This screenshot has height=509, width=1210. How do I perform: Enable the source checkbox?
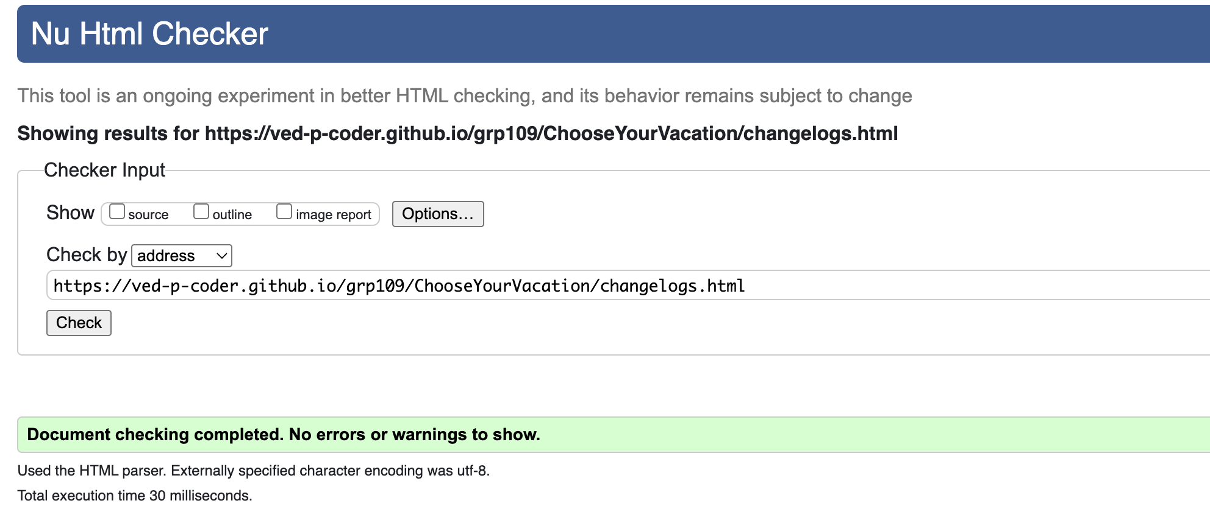pyautogui.click(x=117, y=211)
